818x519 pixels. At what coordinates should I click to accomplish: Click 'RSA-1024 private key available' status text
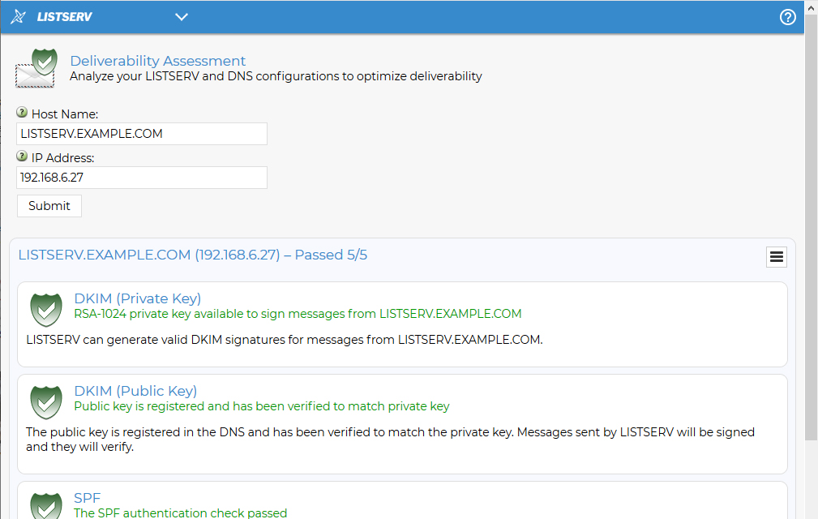tap(298, 314)
